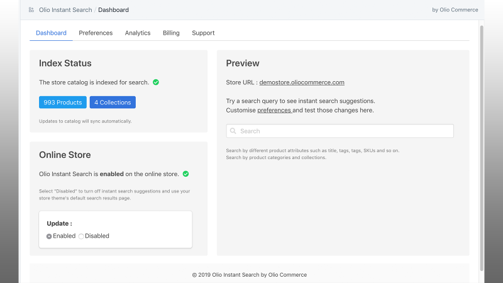
Task: Click the green checkmark beside enabled status
Action: click(185, 174)
